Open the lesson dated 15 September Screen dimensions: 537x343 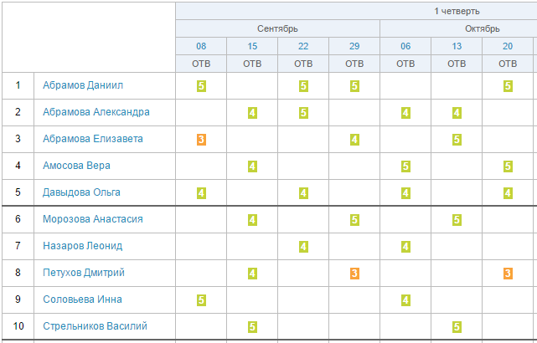coord(252,46)
